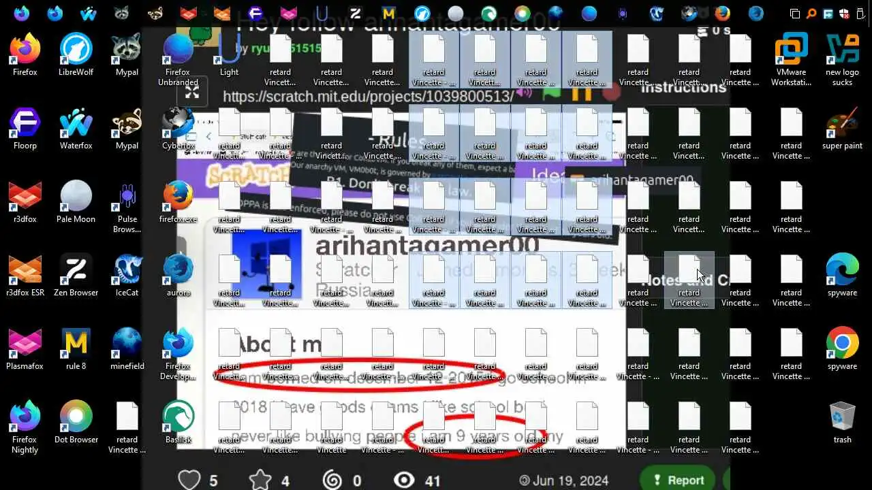Launch the Waterfox desktop shortcut
The width and height of the screenshot is (872, 490).
coord(76,128)
